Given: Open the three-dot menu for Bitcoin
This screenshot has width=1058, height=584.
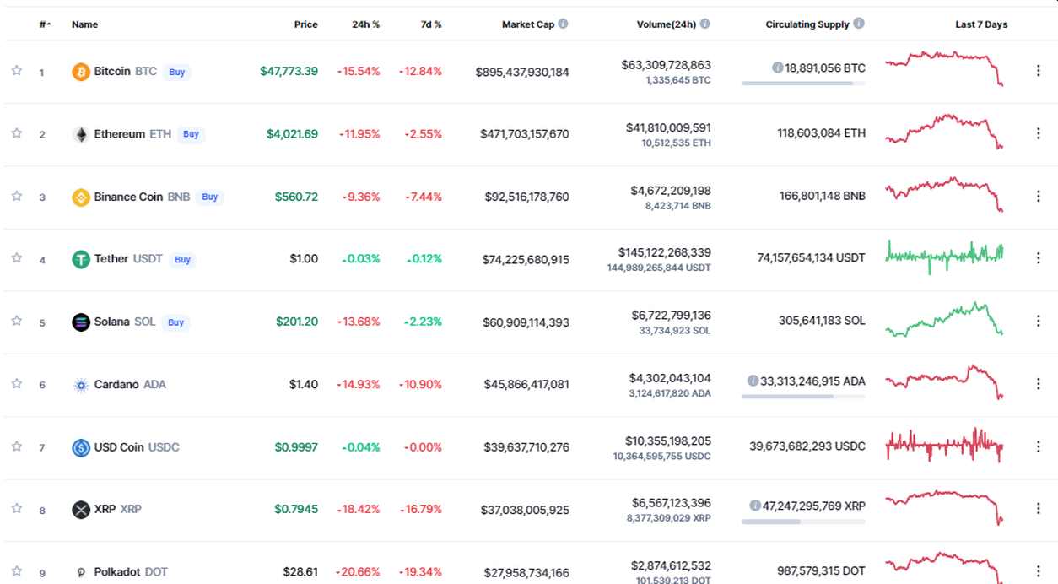Looking at the screenshot, I should click(1039, 71).
